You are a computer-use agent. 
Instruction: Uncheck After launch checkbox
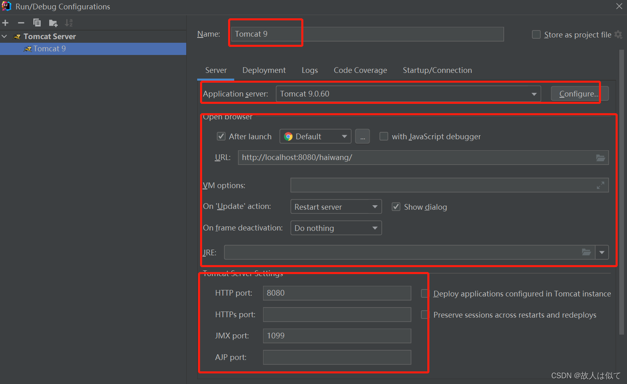tap(221, 136)
